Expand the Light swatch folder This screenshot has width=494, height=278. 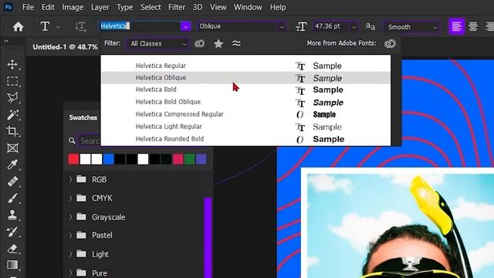70,254
